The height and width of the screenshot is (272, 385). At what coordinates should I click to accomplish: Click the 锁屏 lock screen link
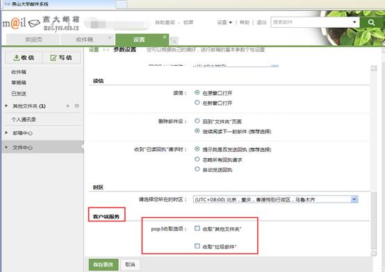point(188,22)
